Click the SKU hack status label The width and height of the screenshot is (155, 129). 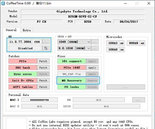tap(23, 68)
